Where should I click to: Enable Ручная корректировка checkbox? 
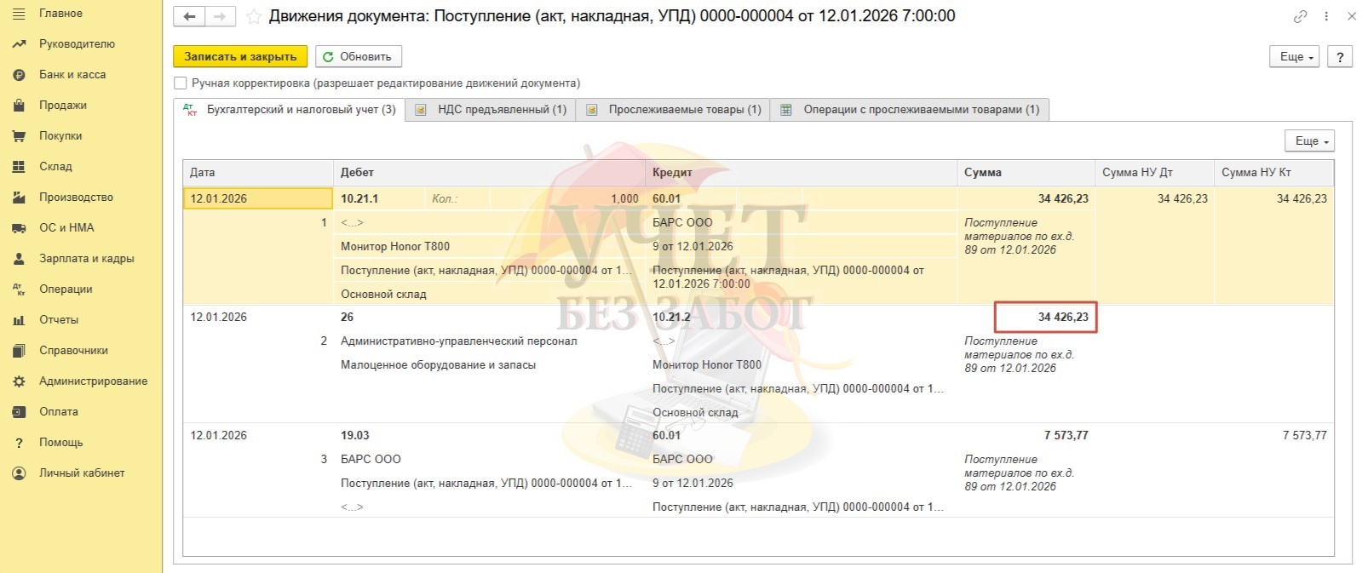tap(180, 83)
